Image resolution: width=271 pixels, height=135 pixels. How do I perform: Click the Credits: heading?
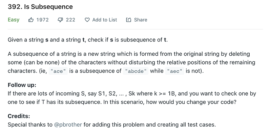pos(19,116)
